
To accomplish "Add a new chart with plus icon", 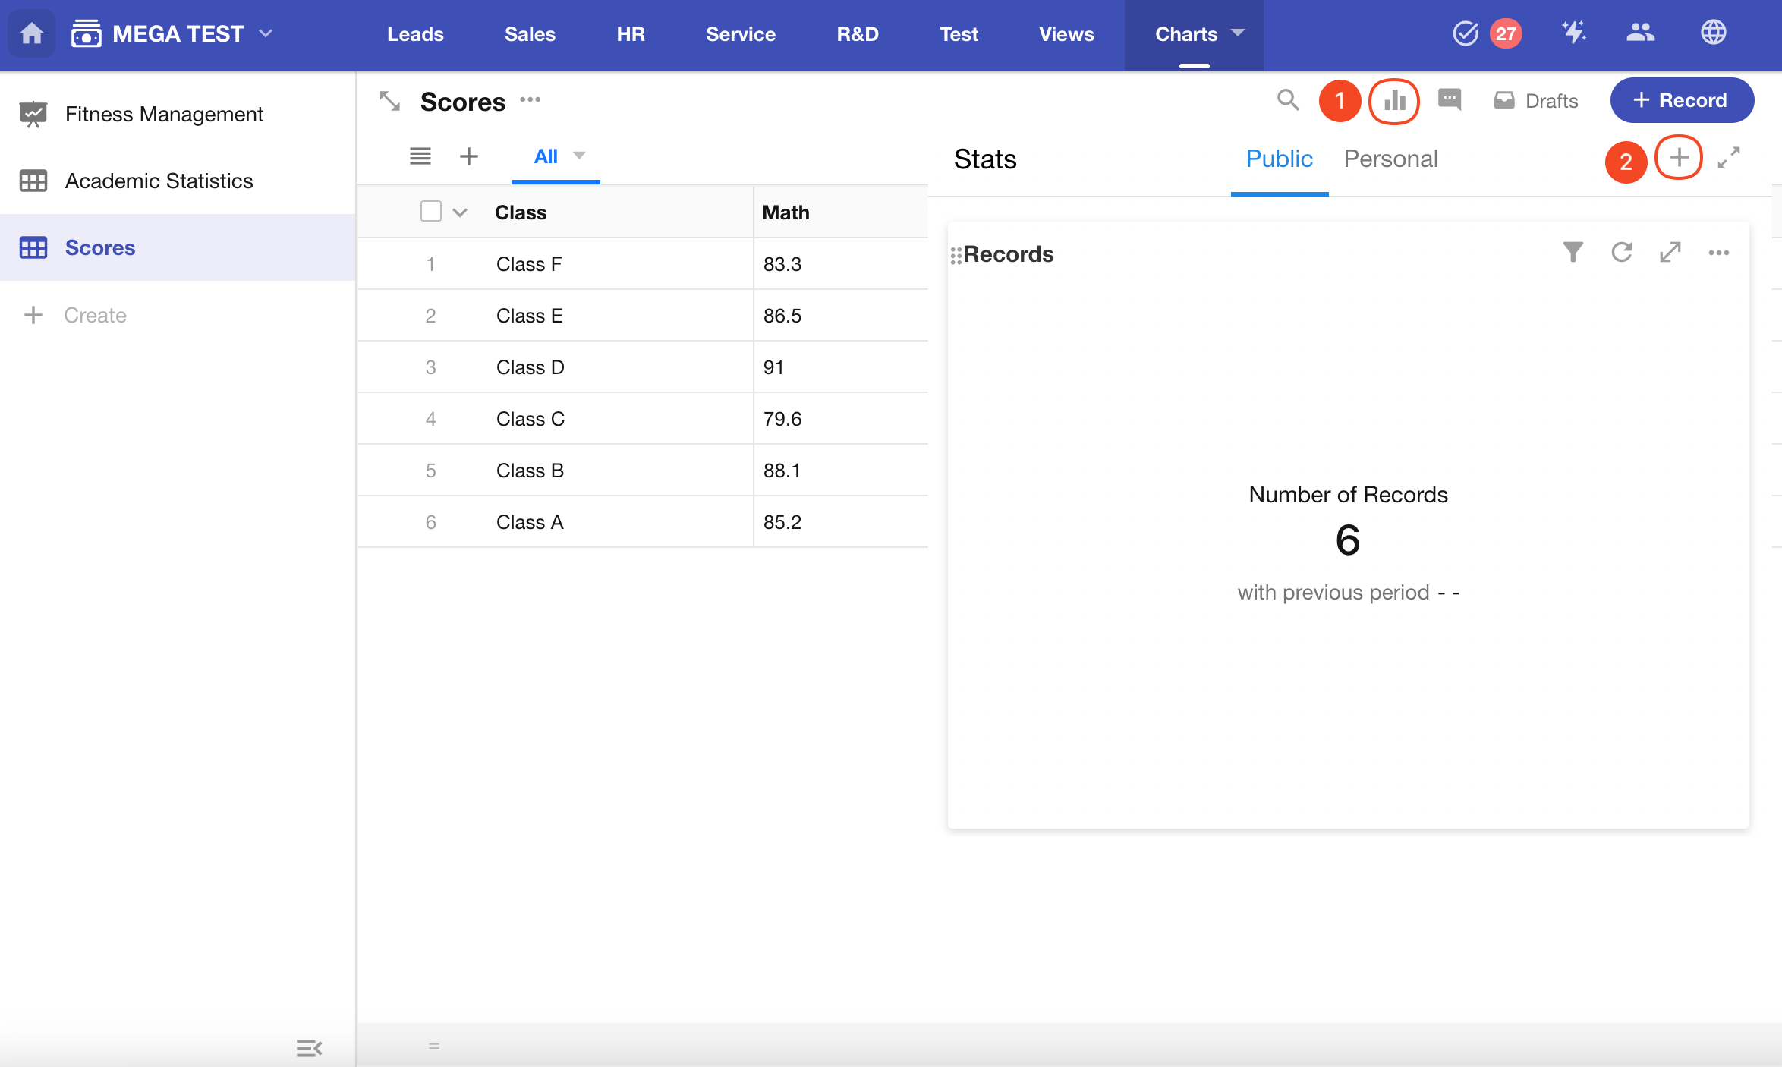I will (1678, 158).
